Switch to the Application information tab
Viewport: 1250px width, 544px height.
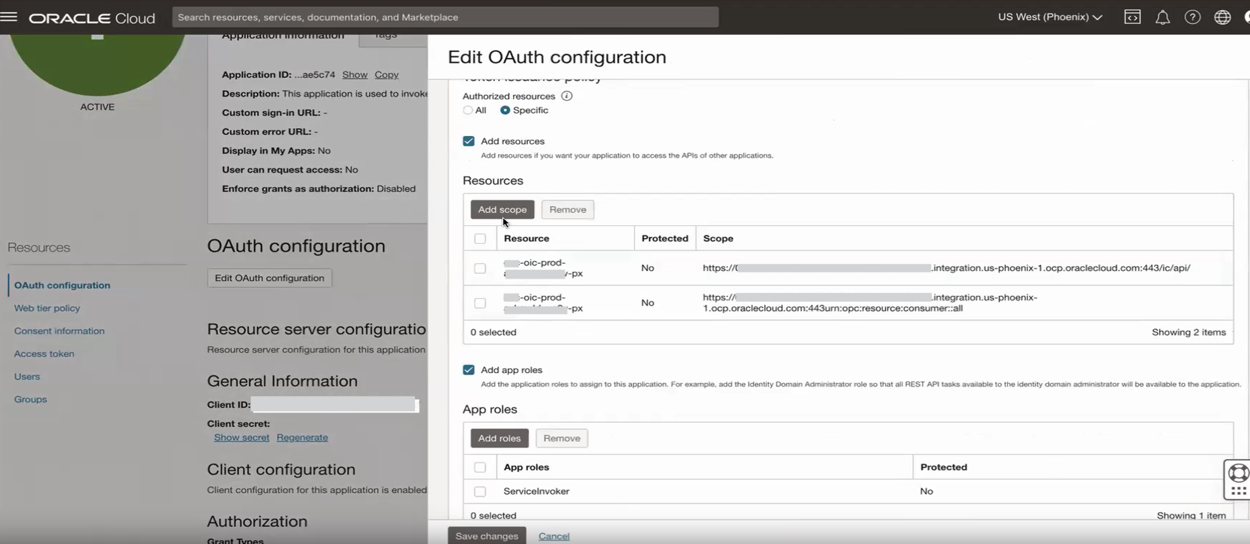[x=283, y=37]
